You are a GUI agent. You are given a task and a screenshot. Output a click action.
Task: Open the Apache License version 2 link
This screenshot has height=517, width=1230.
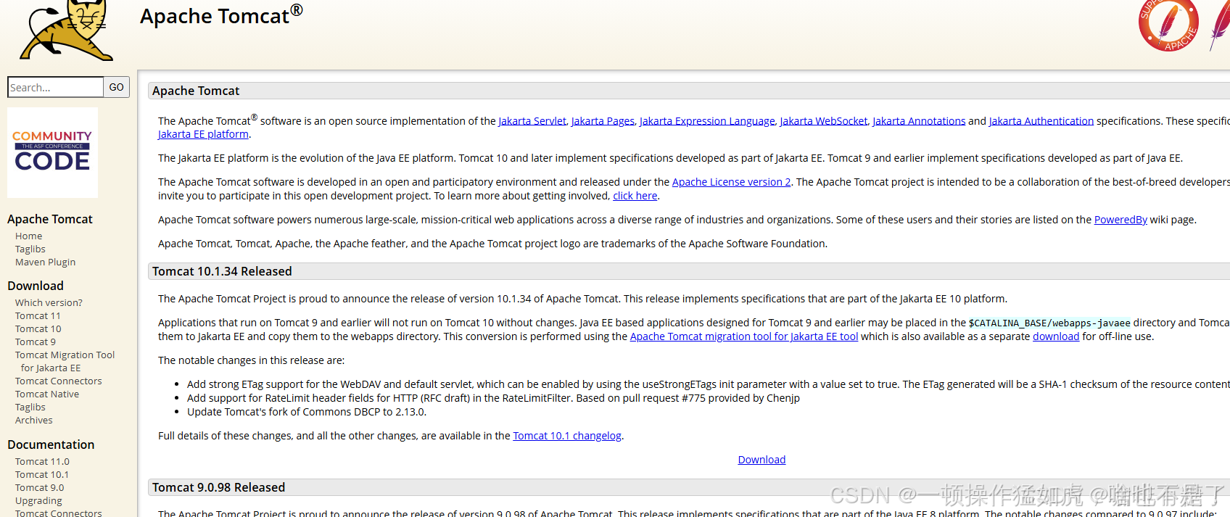pos(732,182)
